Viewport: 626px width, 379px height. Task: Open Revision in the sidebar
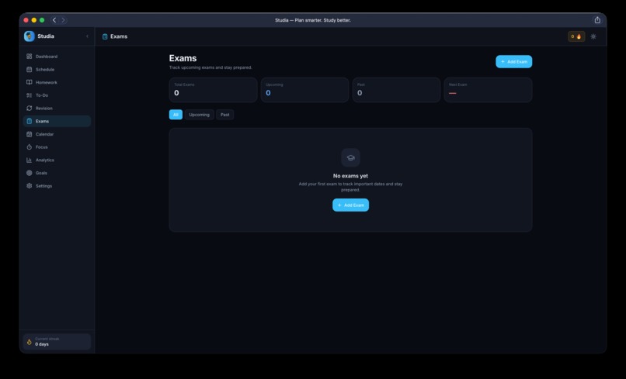coord(57,109)
